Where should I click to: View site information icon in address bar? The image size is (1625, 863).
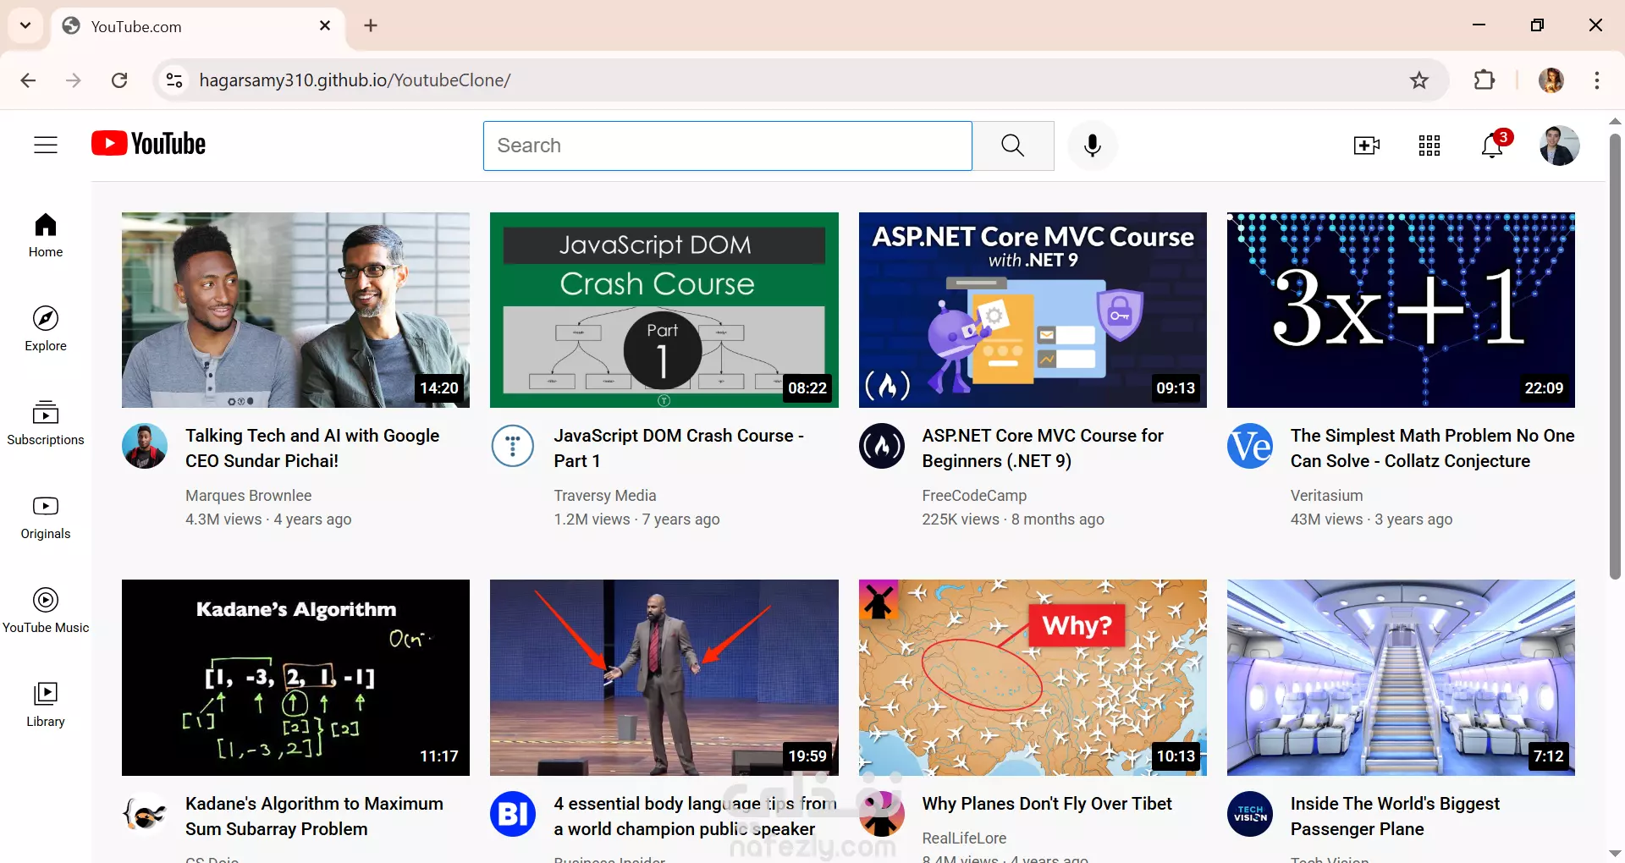click(174, 80)
